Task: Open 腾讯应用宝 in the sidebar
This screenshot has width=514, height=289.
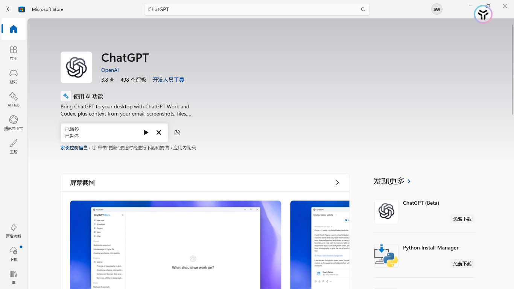Action: [x=14, y=123]
